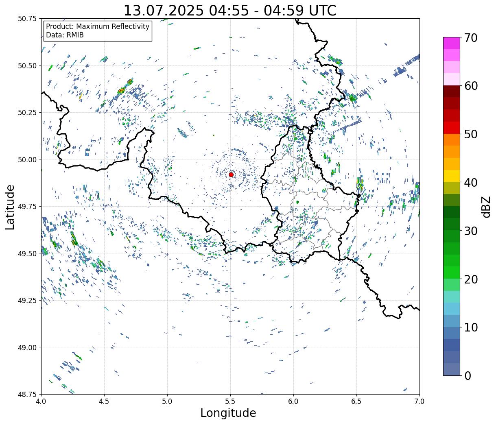Click the longitude tick label 5.5

point(230,401)
